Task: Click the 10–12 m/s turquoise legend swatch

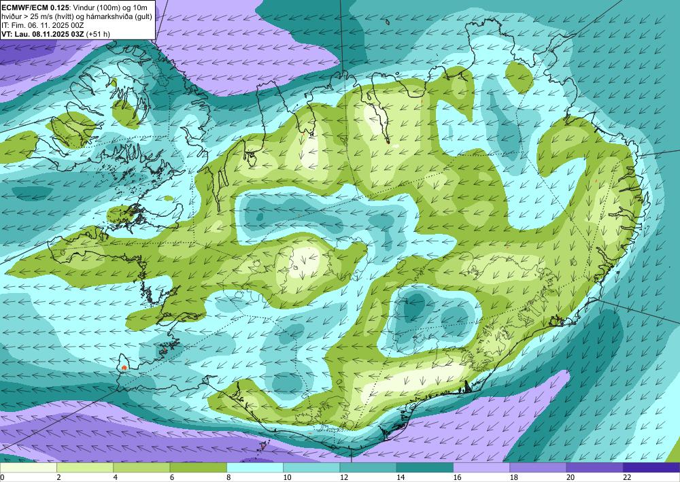Action: 311,468
